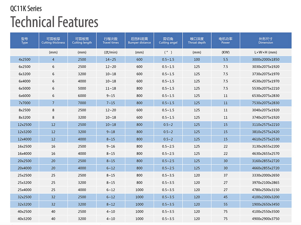Select the 40x3200 model row label

tap(24, 219)
